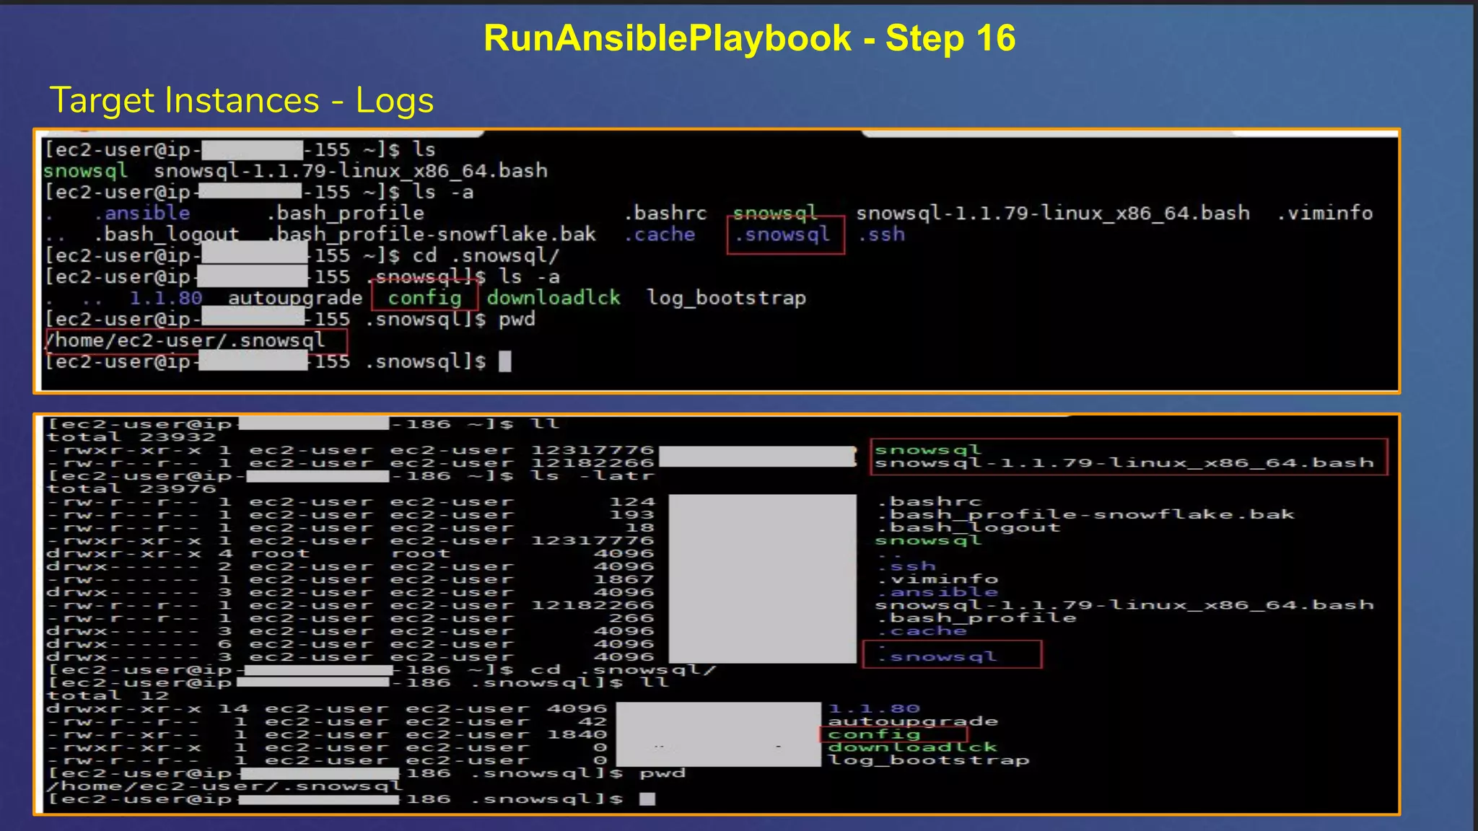
Task: Click .bash_profile in the -155 terminal listing
Action: (345, 214)
